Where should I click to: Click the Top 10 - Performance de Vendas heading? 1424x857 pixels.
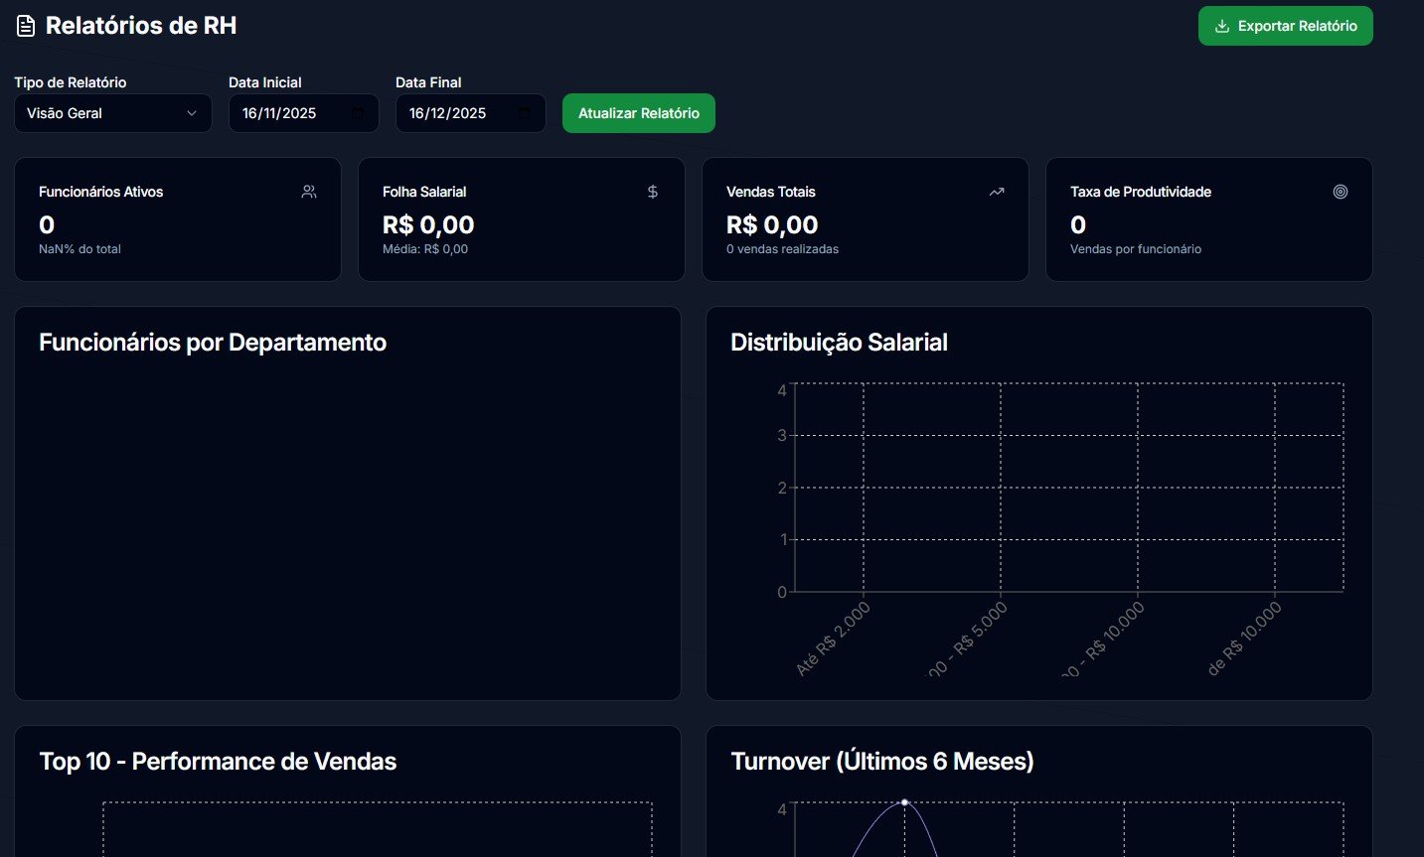[218, 762]
